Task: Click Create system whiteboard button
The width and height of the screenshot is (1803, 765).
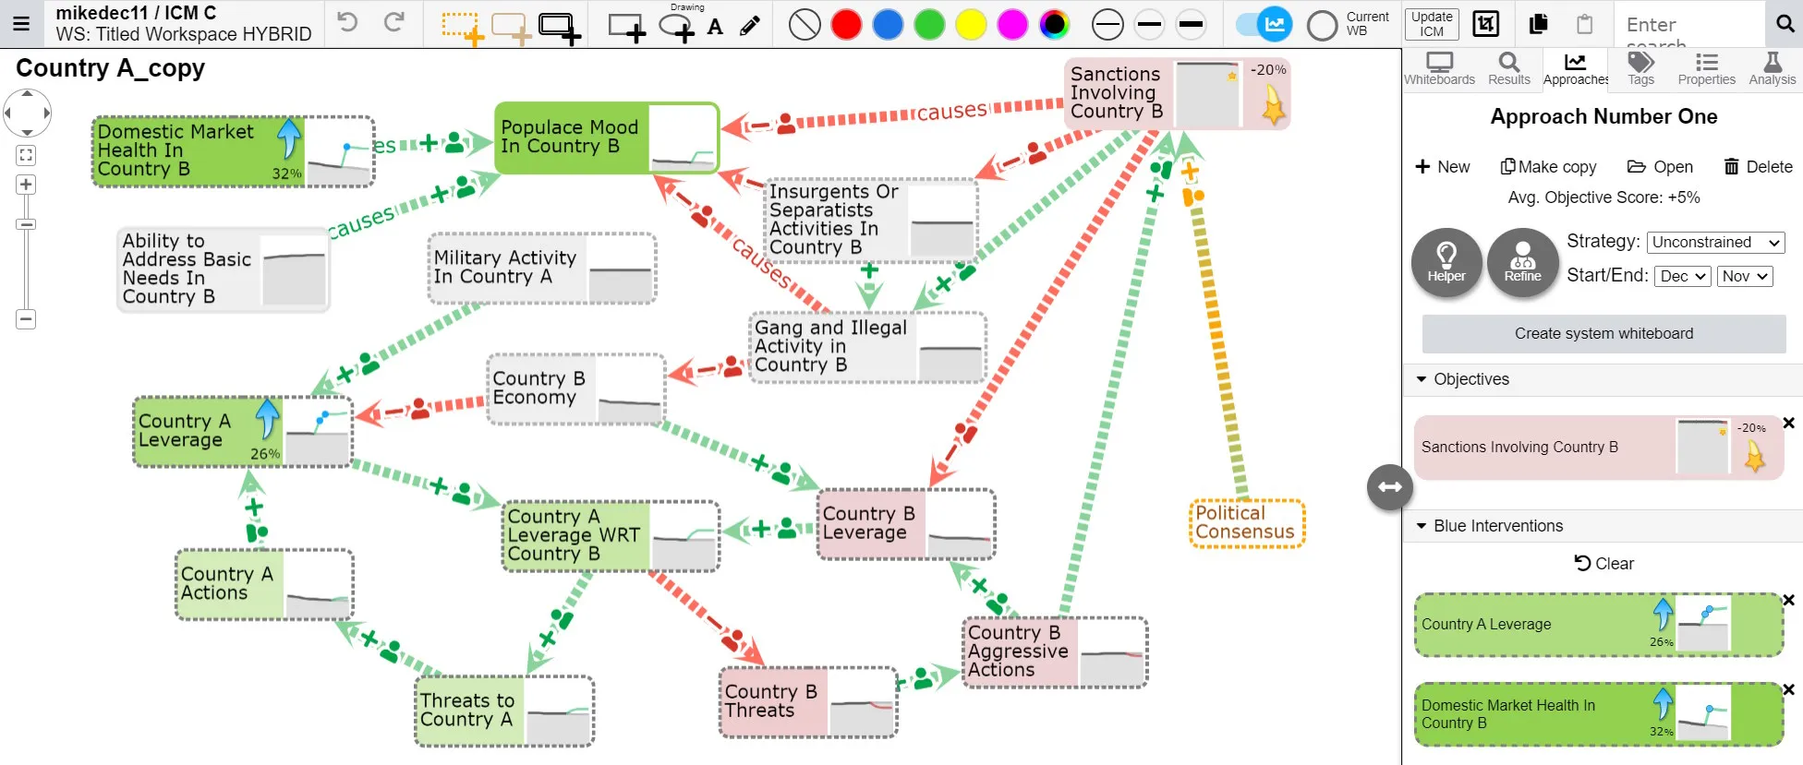Action: 1603,333
